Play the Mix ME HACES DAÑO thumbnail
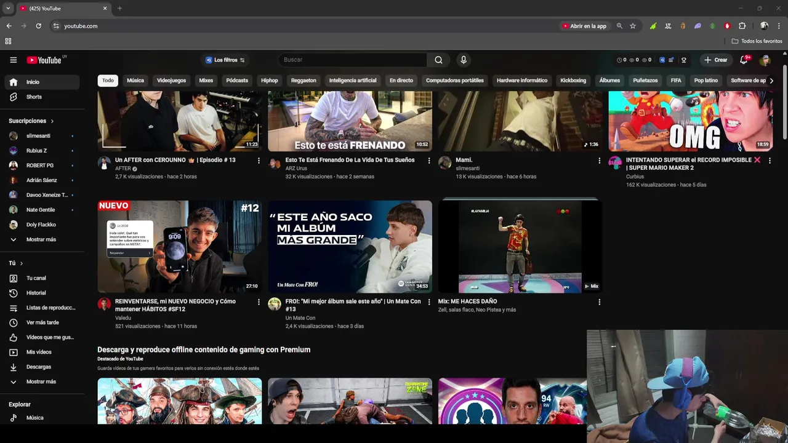788x443 pixels. [520, 246]
